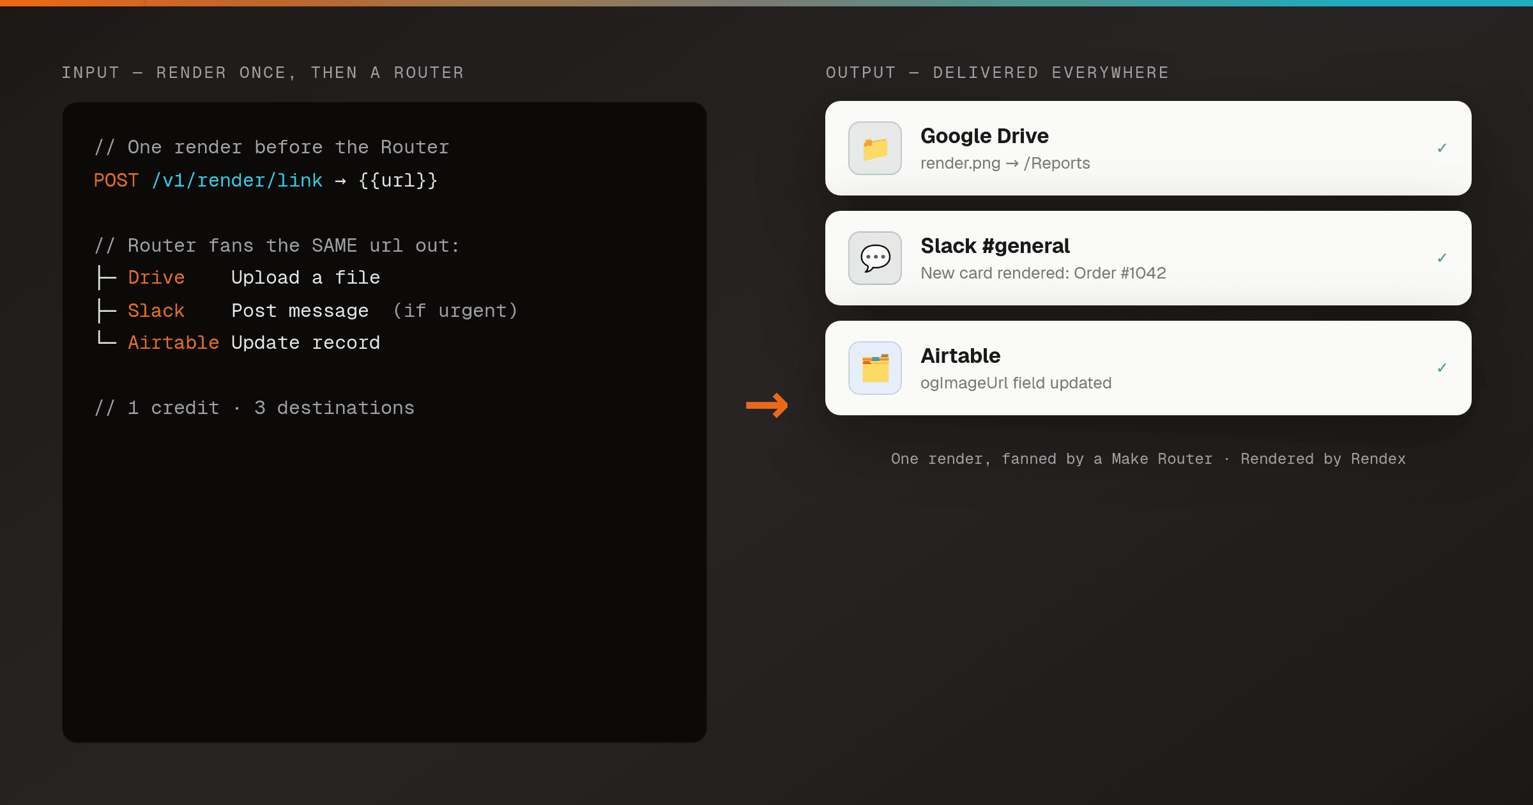Click the checkmark on Slack #general card
This screenshot has height=805, width=1533.
[x=1442, y=258]
